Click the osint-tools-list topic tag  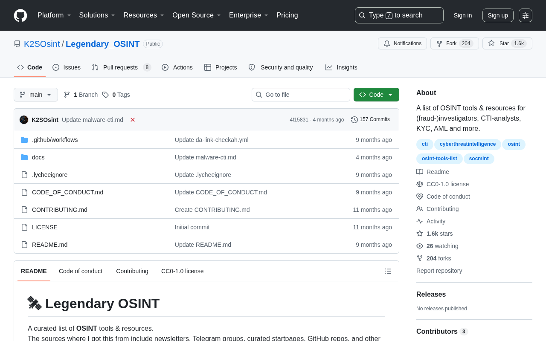point(439,159)
